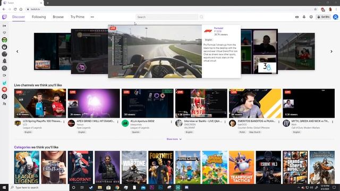
Task: Open followed channels heart icon
Action: tap(4, 33)
